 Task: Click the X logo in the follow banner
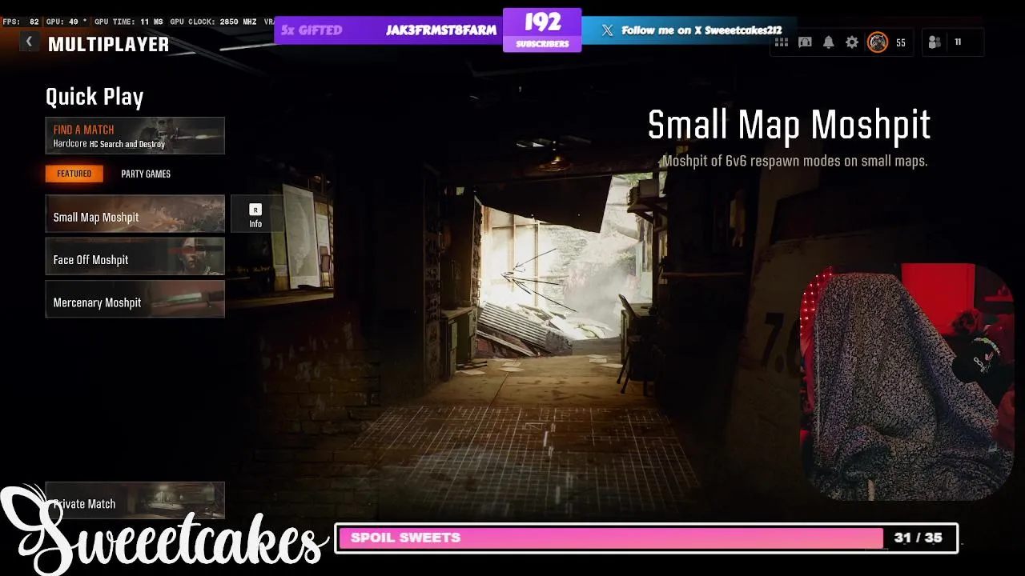[607, 30]
